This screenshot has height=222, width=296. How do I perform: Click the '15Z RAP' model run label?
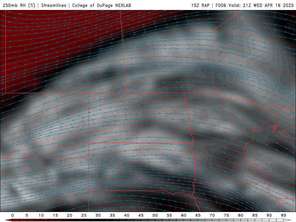[200, 5]
